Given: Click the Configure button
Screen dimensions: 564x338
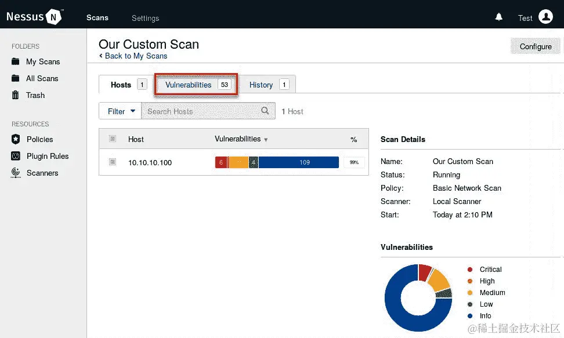Looking at the screenshot, I should coord(535,46).
